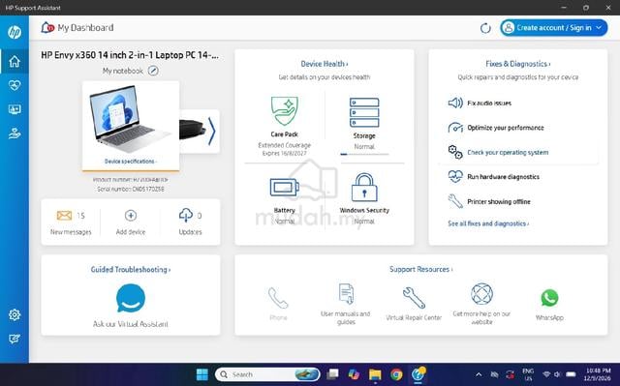Open the feedback icon in sidebar

(x=15, y=339)
